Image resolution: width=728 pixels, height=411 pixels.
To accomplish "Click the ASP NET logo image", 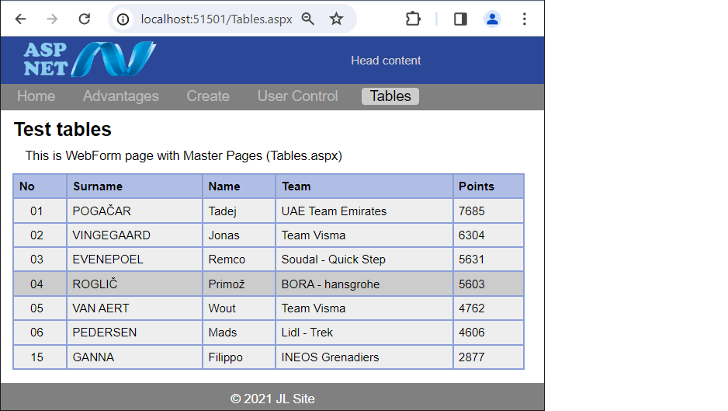I will point(89,59).
